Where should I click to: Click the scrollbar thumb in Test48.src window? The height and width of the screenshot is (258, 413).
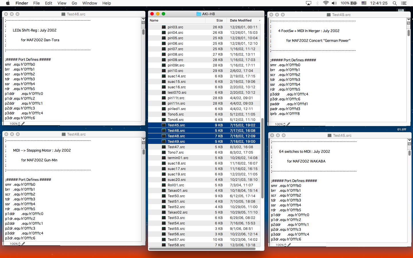click(144, 152)
